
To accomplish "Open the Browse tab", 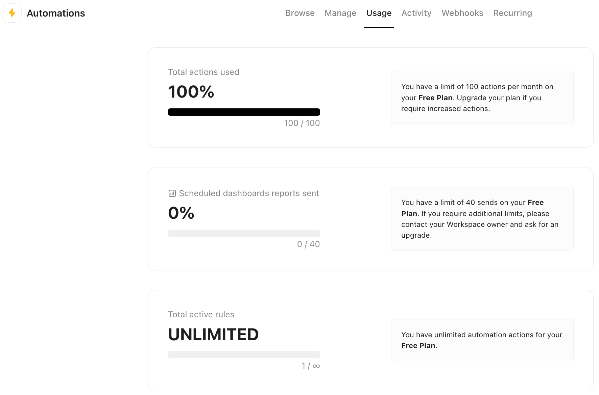I will pyautogui.click(x=300, y=13).
